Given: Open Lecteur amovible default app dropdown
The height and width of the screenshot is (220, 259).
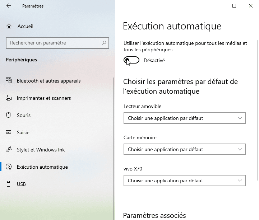Looking at the screenshot, I should 185,118.
